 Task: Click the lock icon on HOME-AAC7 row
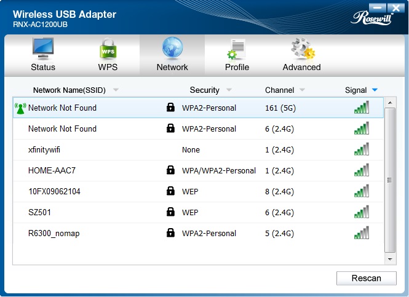click(170, 170)
